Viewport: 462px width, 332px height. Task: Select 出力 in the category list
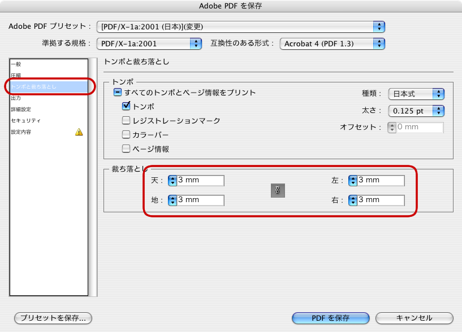49,98
